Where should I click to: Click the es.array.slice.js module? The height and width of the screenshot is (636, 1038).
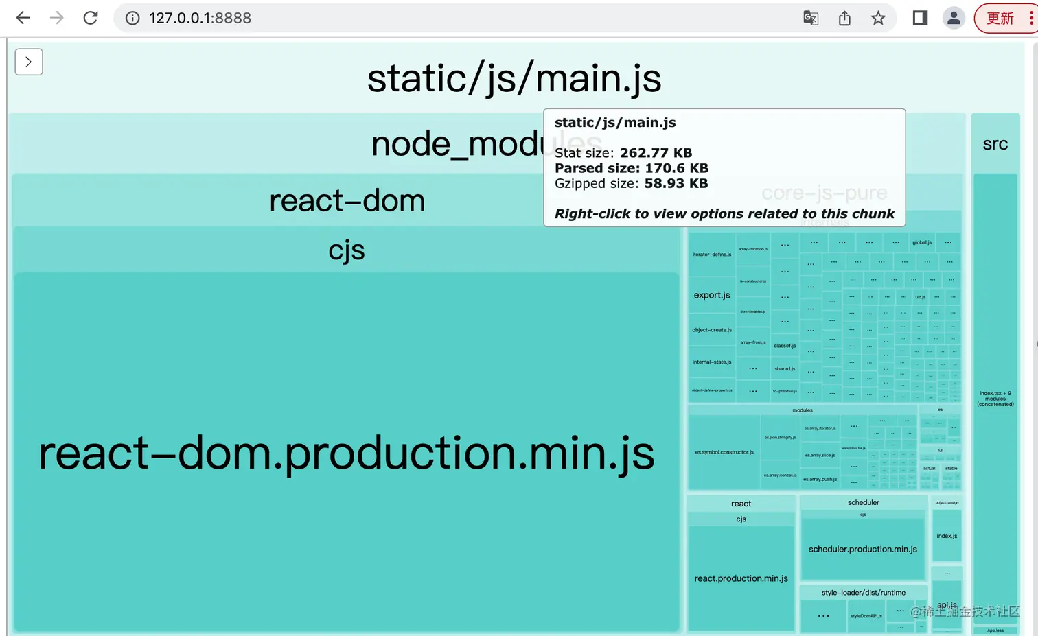click(820, 456)
